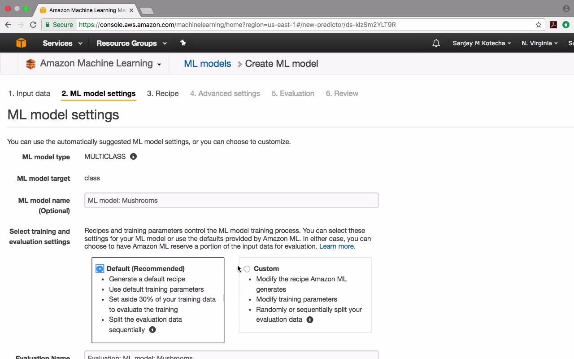Click the 'ML model type' field label

pos(46,157)
